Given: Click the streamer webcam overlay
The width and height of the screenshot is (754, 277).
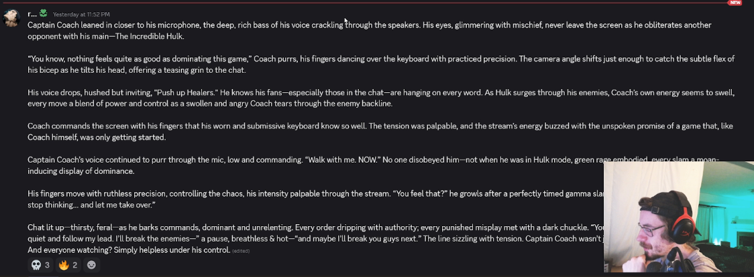Looking at the screenshot, I should pyautogui.click(x=678, y=217).
